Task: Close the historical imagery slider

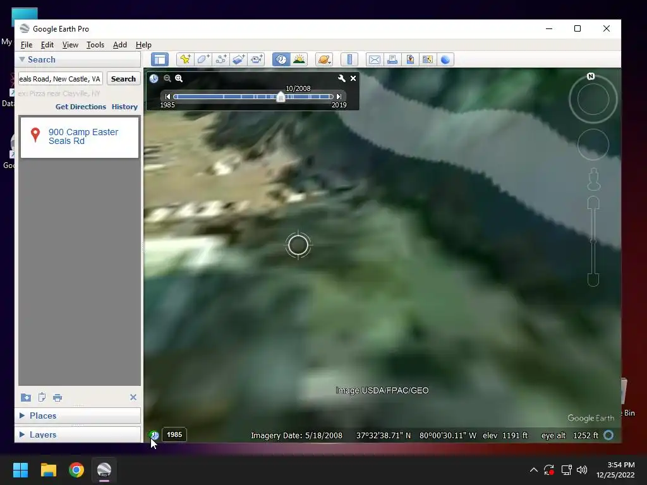Action: (x=353, y=78)
